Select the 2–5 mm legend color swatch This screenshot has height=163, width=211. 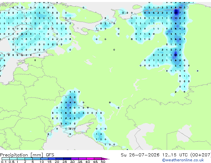click(x=29, y=159)
